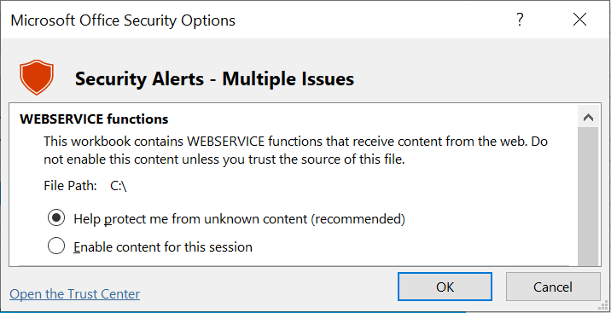This screenshot has width=611, height=313.
Task: Click the orange security shield icon
Action: coord(37,77)
